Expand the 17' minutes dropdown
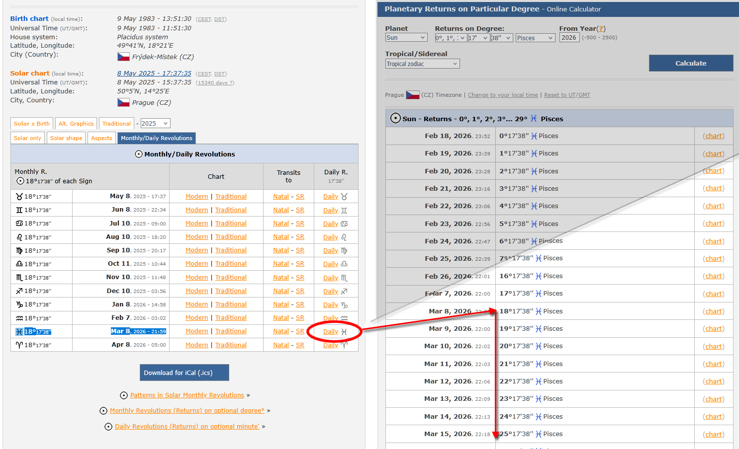The width and height of the screenshot is (739, 449). coord(478,38)
